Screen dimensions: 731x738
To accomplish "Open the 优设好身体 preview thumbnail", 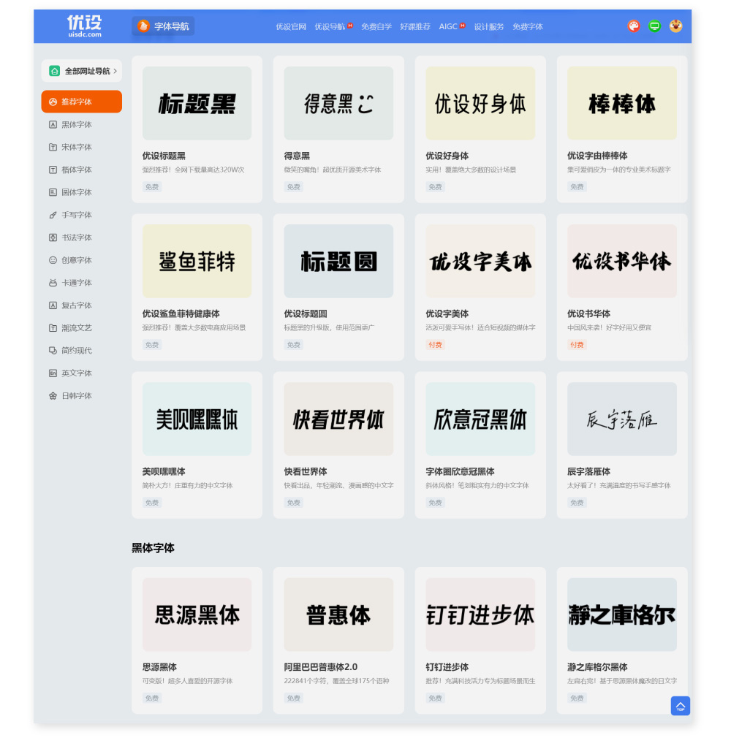I will 480,103.
